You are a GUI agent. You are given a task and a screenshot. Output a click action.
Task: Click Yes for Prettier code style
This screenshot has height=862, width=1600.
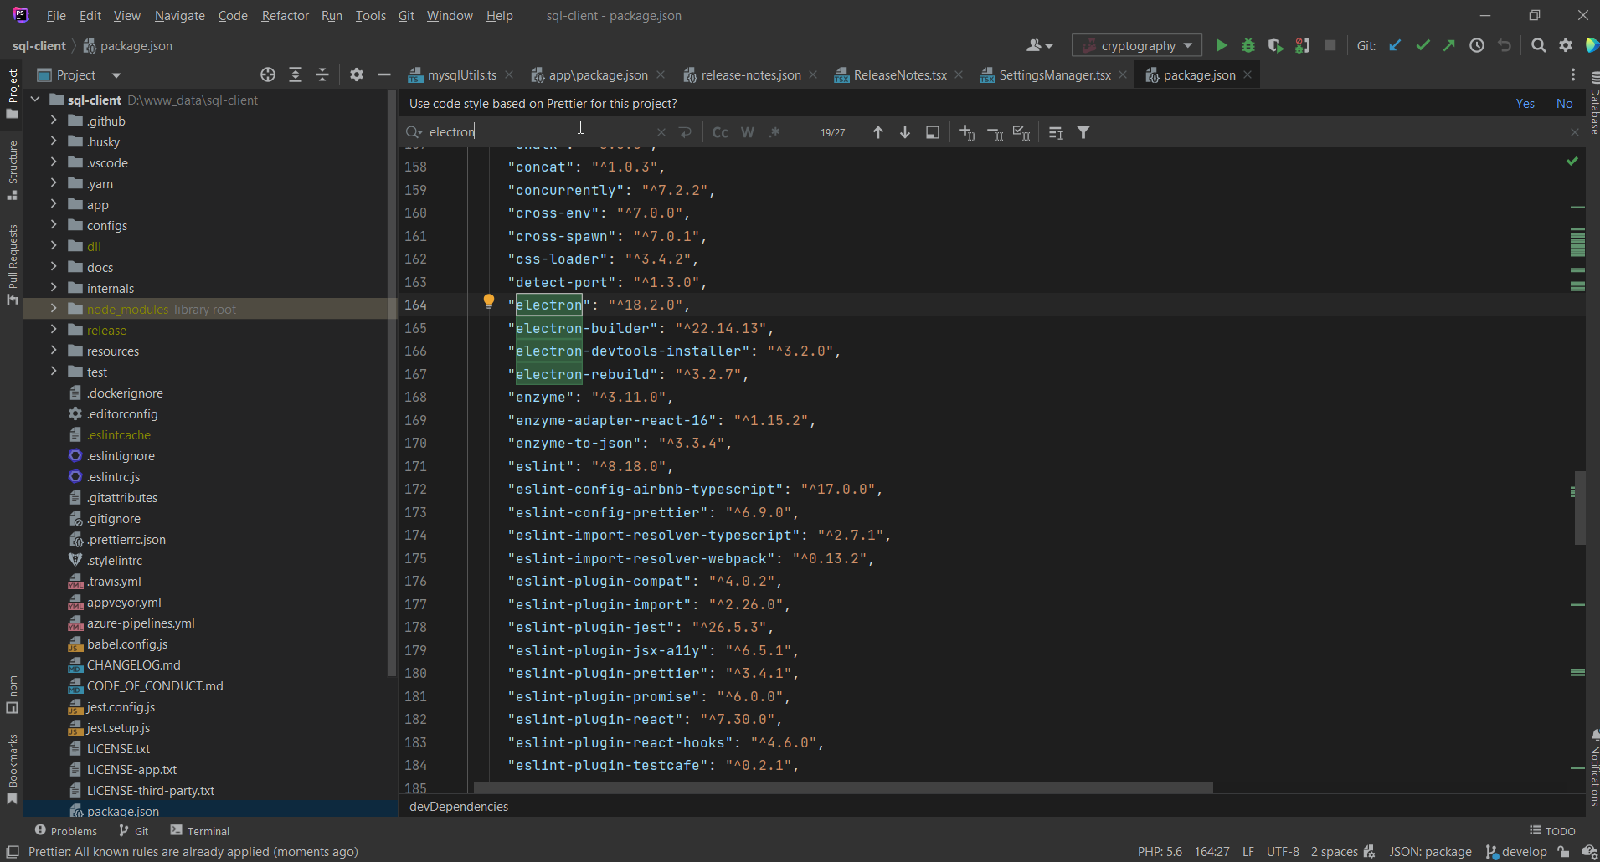click(x=1525, y=104)
